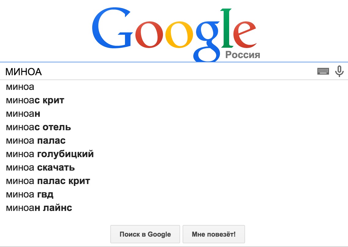Start voice search with the microphone icon
The width and height of the screenshot is (348, 247).
coord(339,71)
